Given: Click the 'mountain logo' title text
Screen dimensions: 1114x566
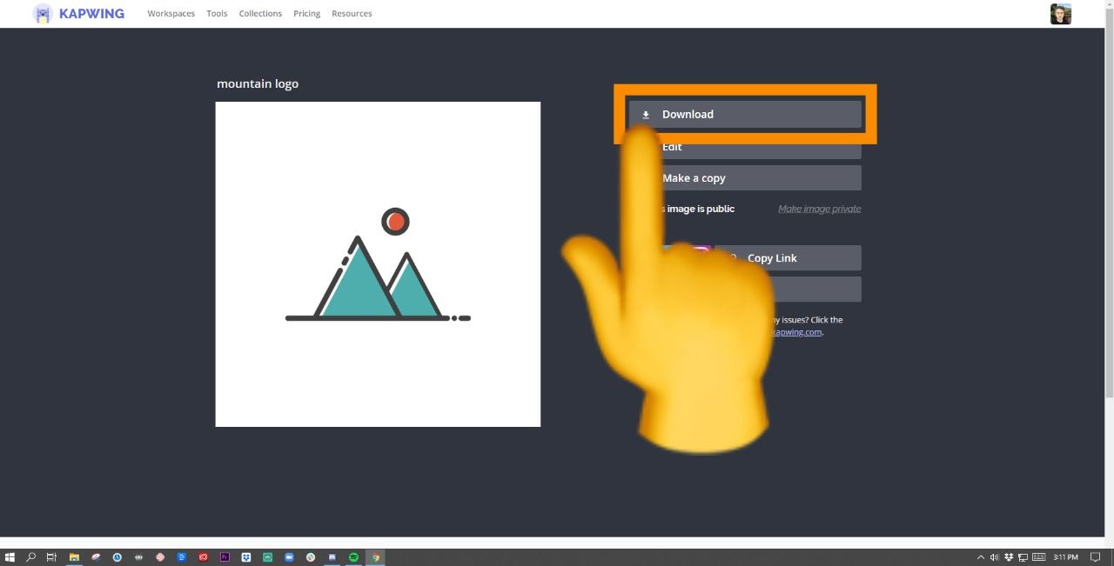Looking at the screenshot, I should [258, 83].
